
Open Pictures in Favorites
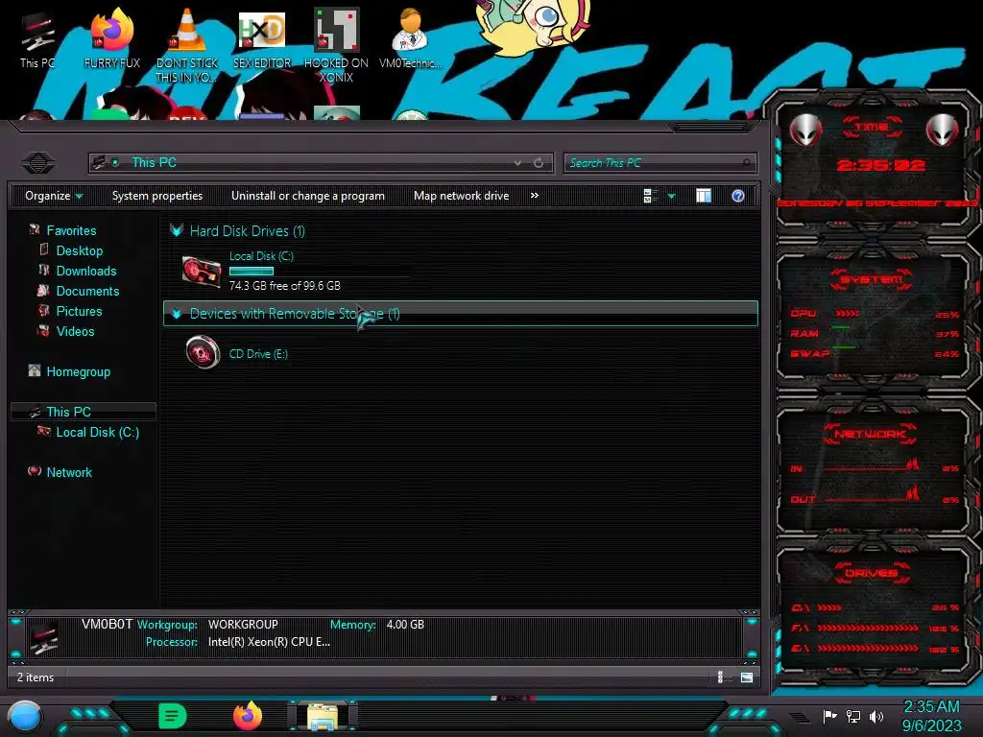click(79, 311)
